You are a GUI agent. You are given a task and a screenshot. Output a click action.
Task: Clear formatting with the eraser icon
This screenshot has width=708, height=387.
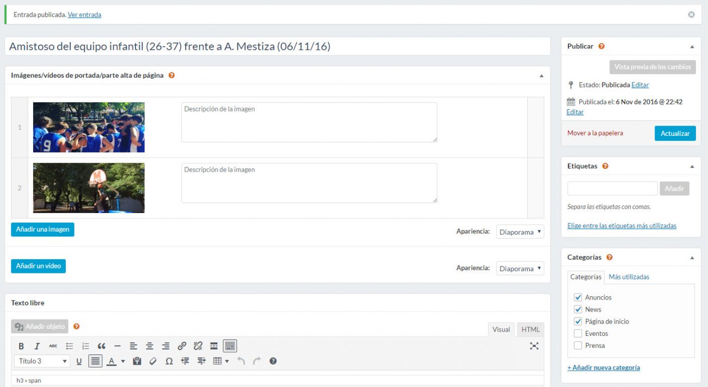(x=153, y=361)
